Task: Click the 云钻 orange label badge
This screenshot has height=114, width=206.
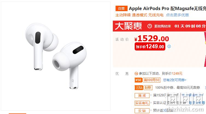Action: (x=139, y=88)
